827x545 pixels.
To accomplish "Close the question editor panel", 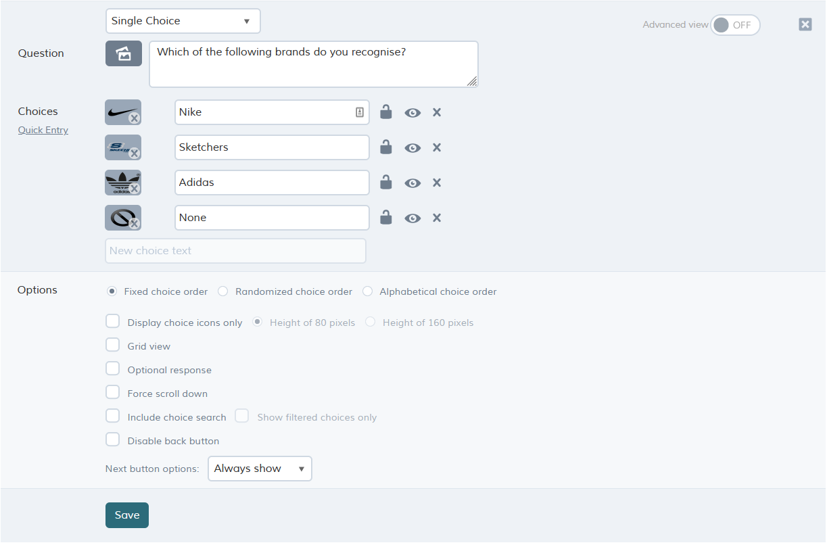I will point(805,24).
